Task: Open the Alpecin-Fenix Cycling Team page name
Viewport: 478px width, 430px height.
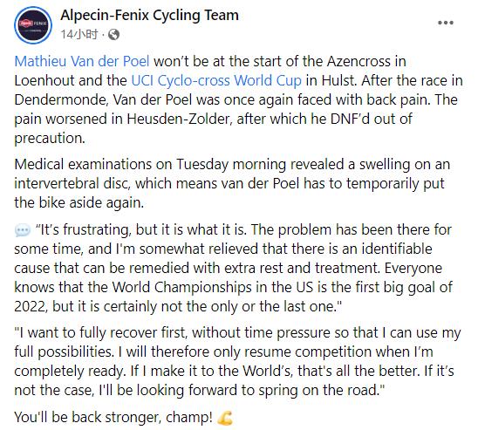Action: tap(149, 15)
